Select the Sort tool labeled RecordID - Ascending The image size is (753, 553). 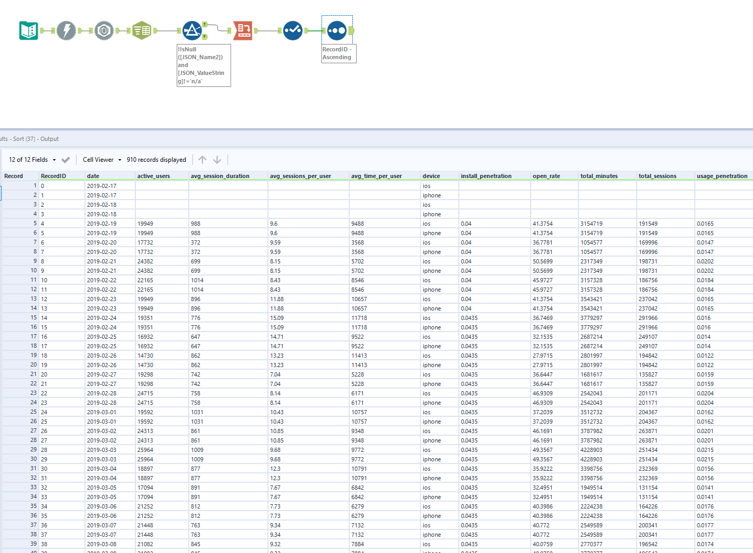pos(337,30)
